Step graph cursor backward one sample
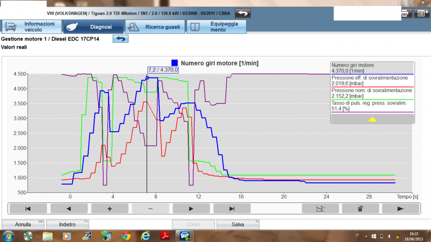The width and height of the screenshot is (431, 242). click(69, 208)
